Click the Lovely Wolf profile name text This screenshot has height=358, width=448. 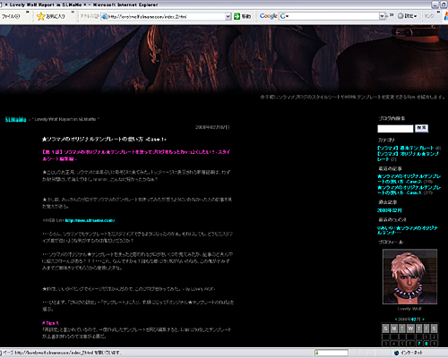click(409, 309)
